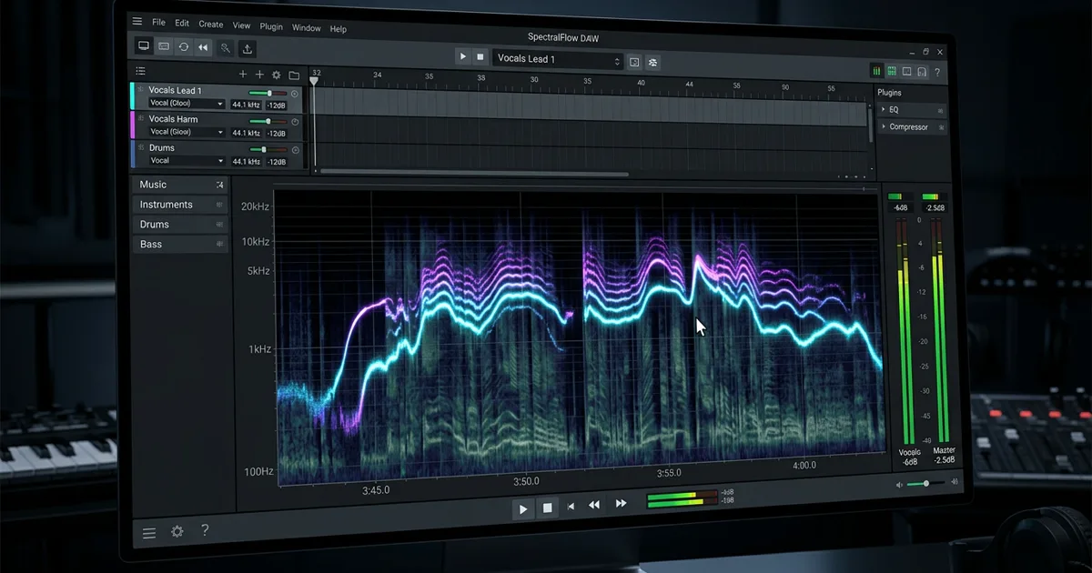1092x573 pixels.
Task: Click fast-forward button in bottom transport
Action: (621, 503)
